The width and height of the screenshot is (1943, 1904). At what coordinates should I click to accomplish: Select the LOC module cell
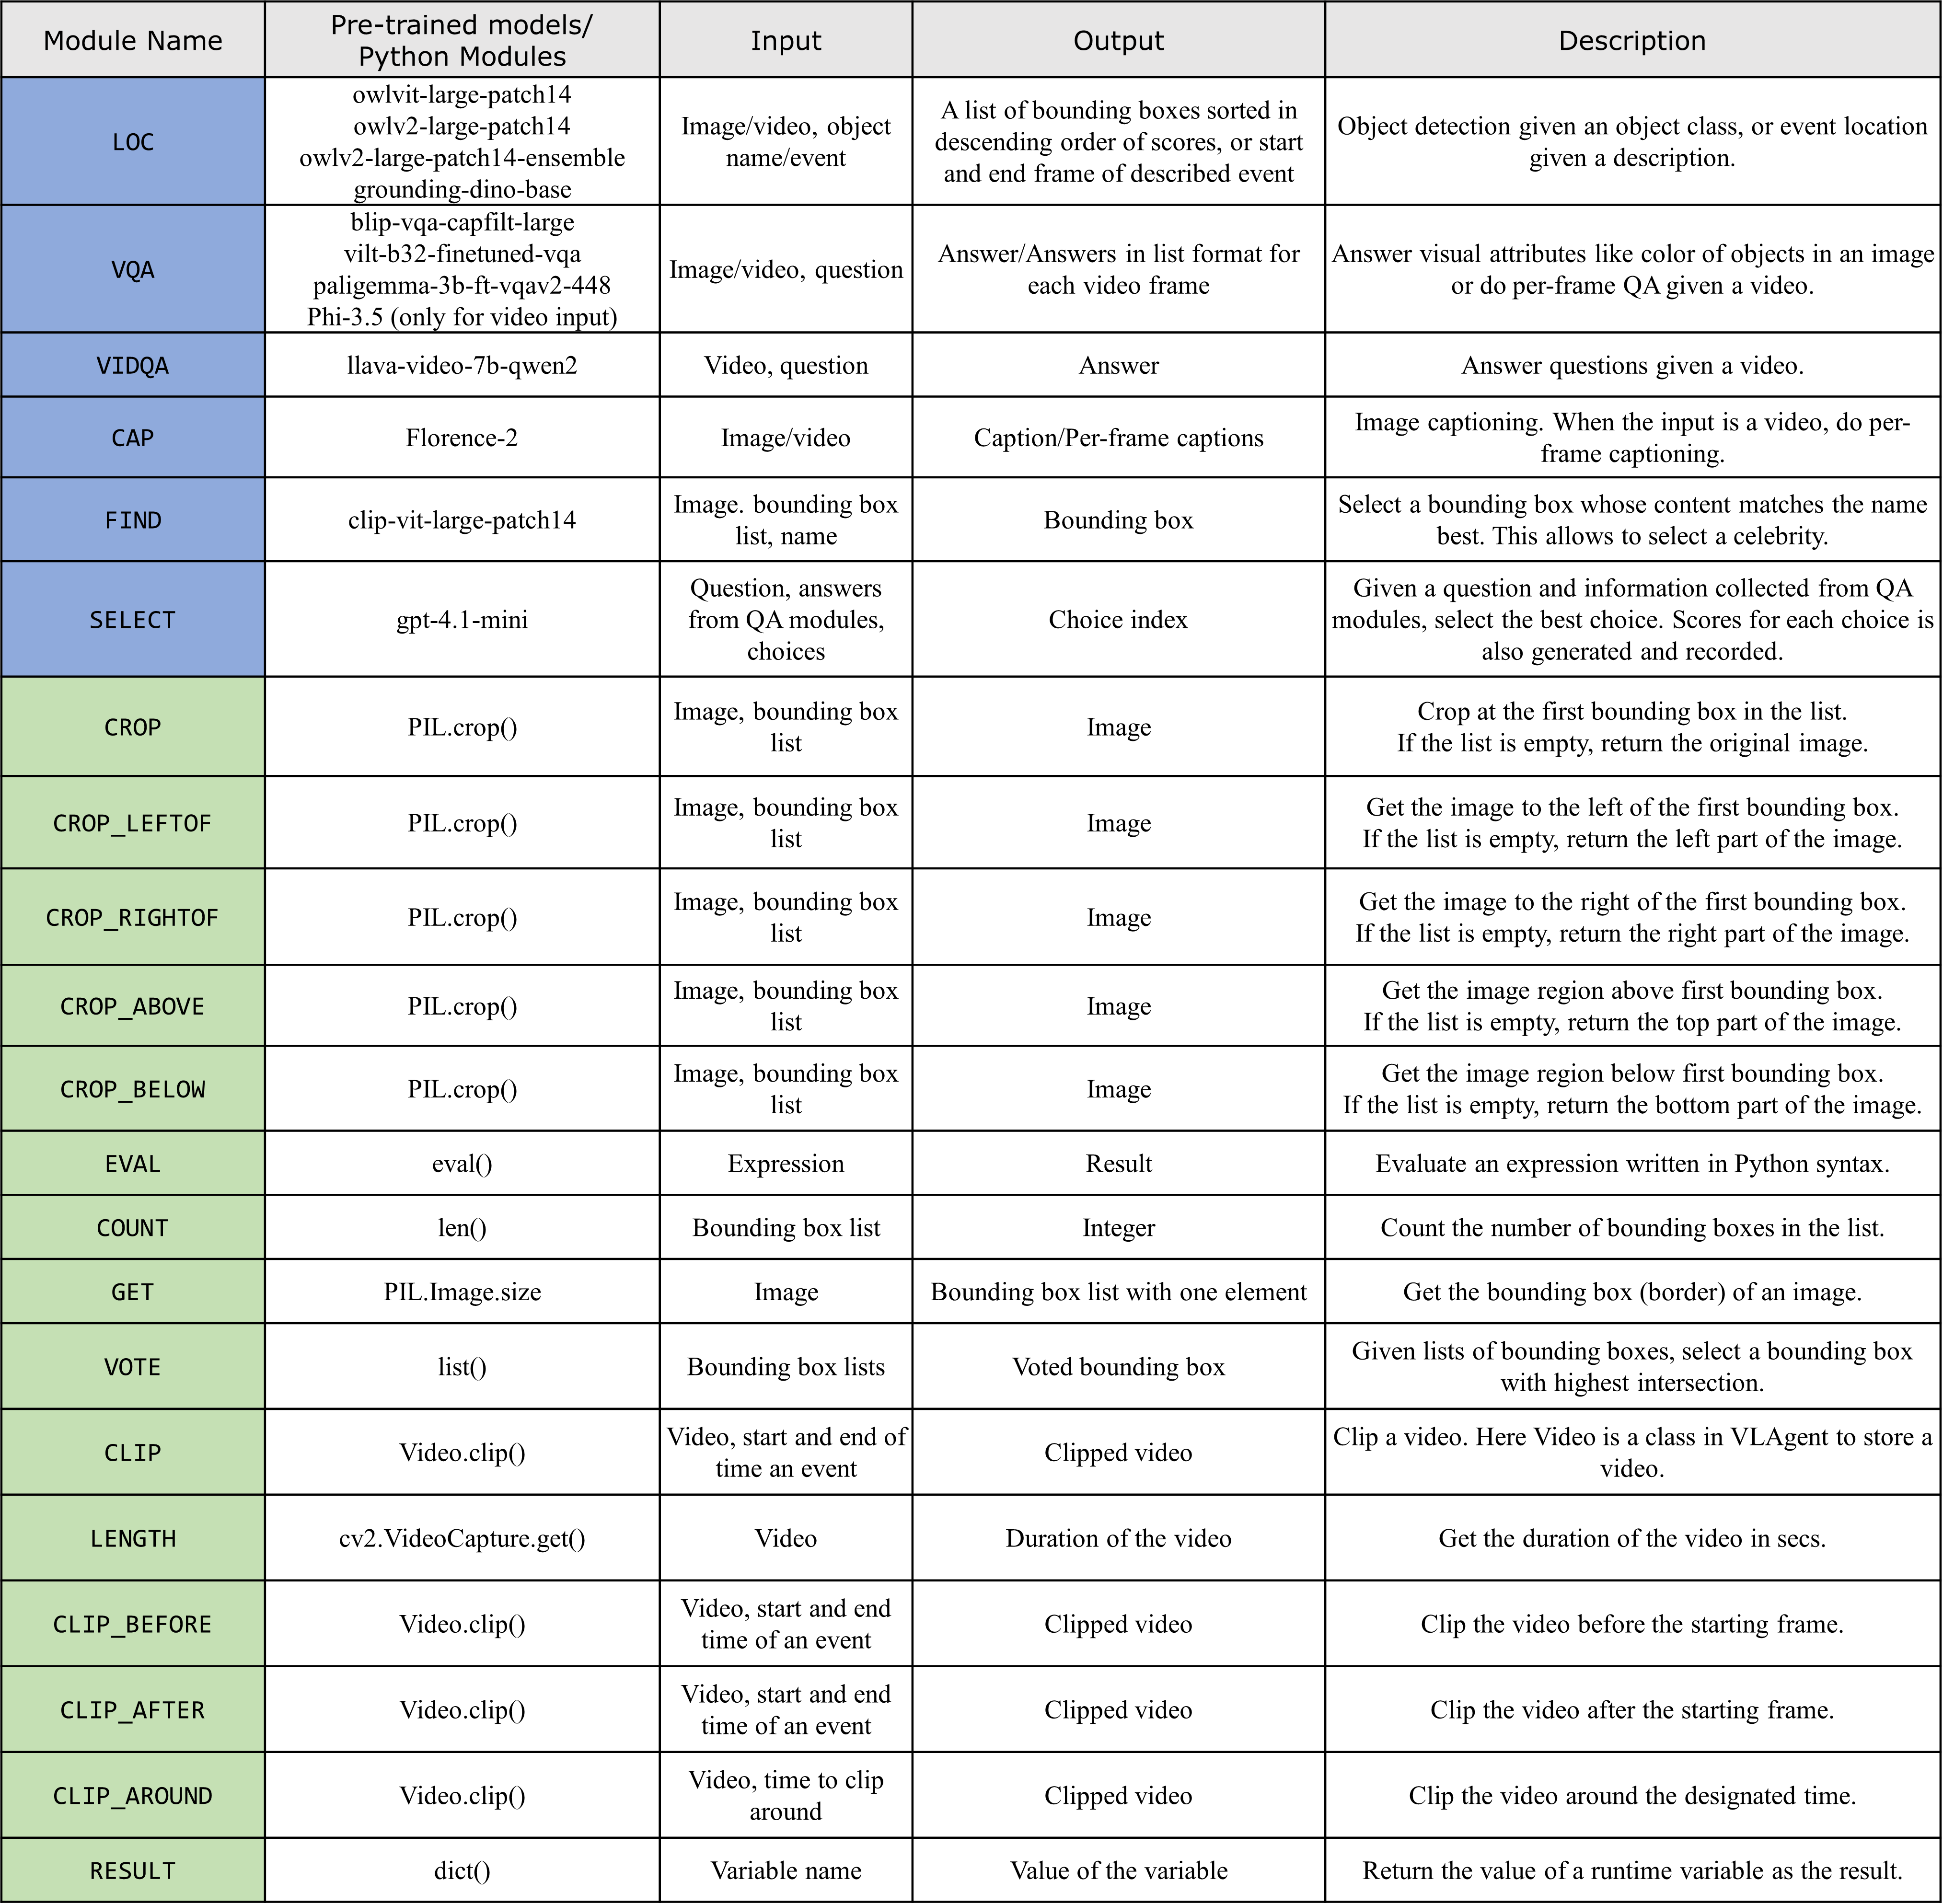[x=133, y=142]
